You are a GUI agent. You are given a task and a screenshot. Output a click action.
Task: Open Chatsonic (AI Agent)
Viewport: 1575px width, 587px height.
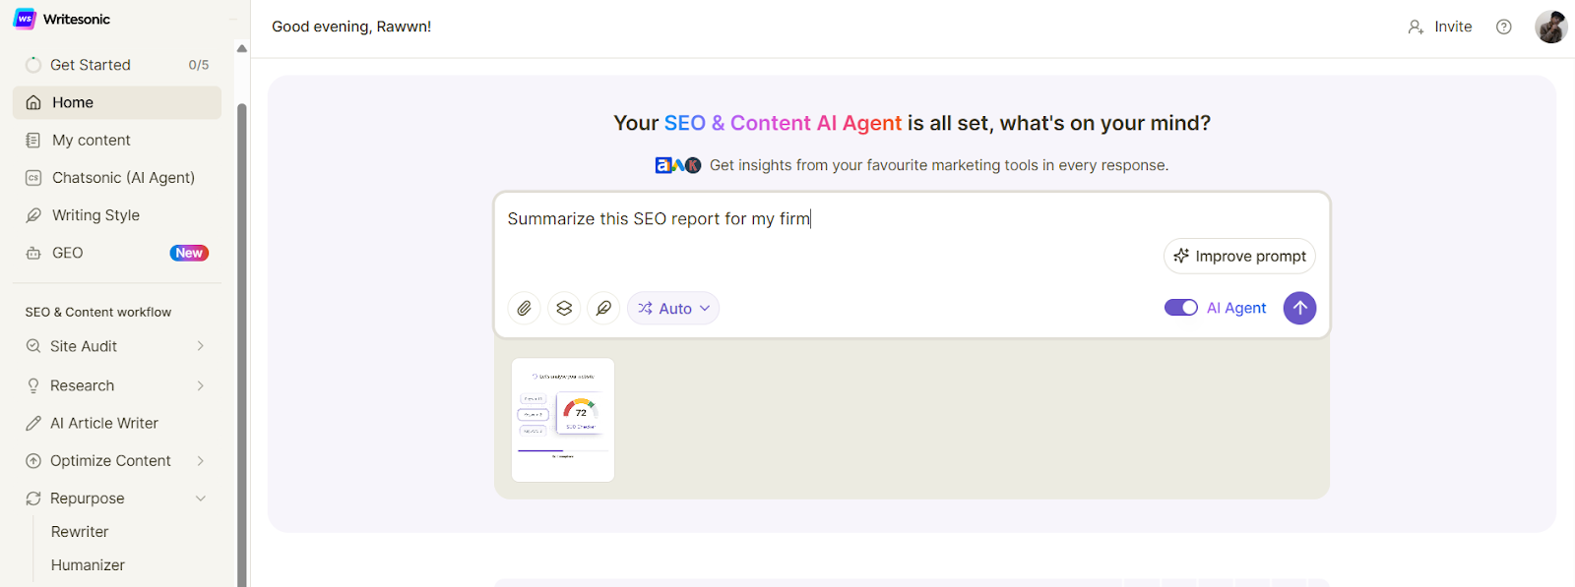click(x=117, y=177)
